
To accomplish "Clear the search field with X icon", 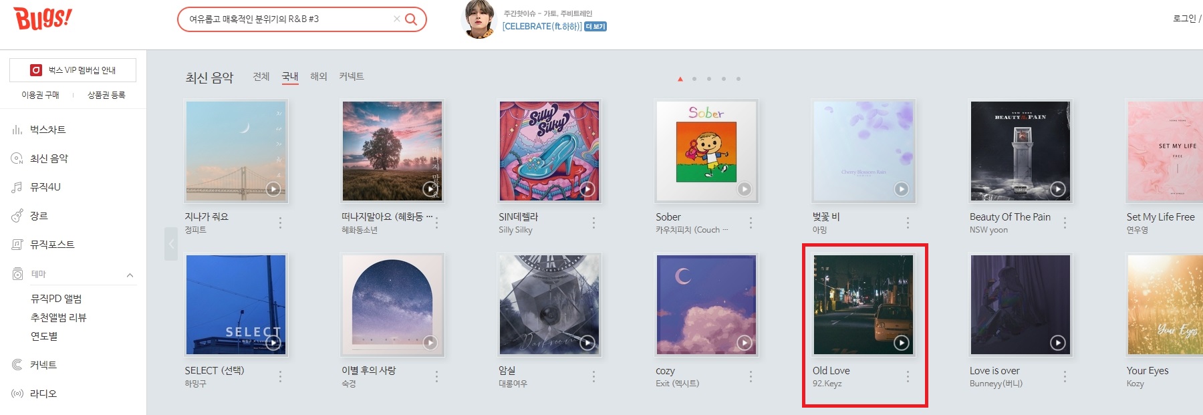I will click(x=397, y=19).
